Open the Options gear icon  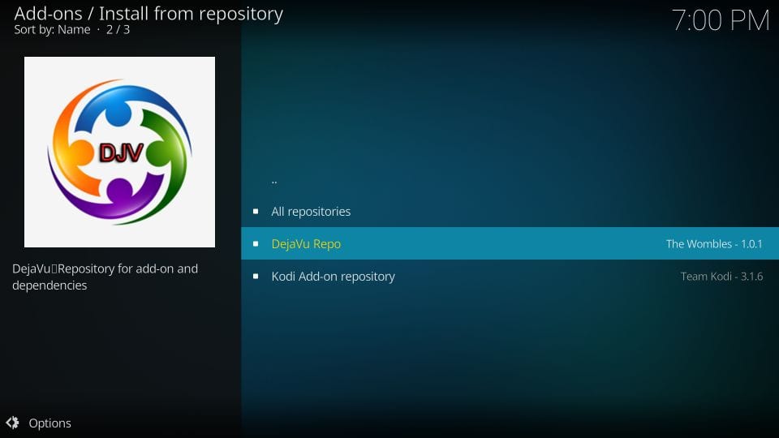(x=12, y=423)
